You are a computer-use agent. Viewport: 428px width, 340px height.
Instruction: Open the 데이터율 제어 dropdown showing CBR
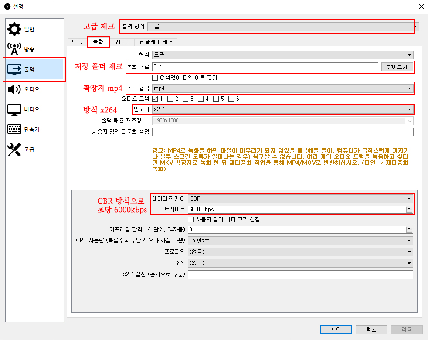click(301, 199)
